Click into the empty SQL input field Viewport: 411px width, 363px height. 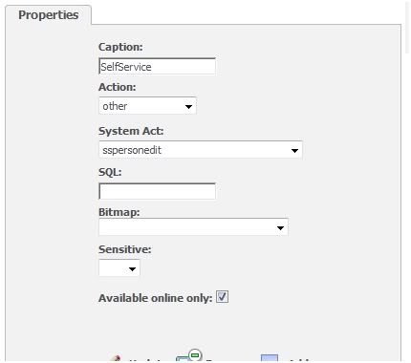157,191
